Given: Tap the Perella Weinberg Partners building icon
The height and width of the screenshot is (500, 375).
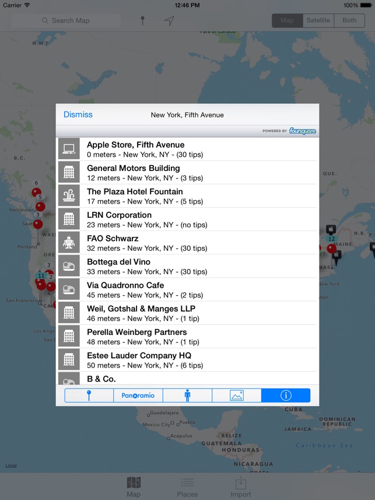Looking at the screenshot, I should coord(69,336).
